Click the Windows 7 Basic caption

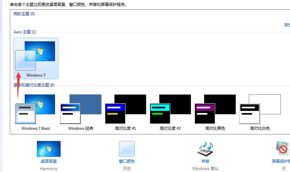coord(36,128)
